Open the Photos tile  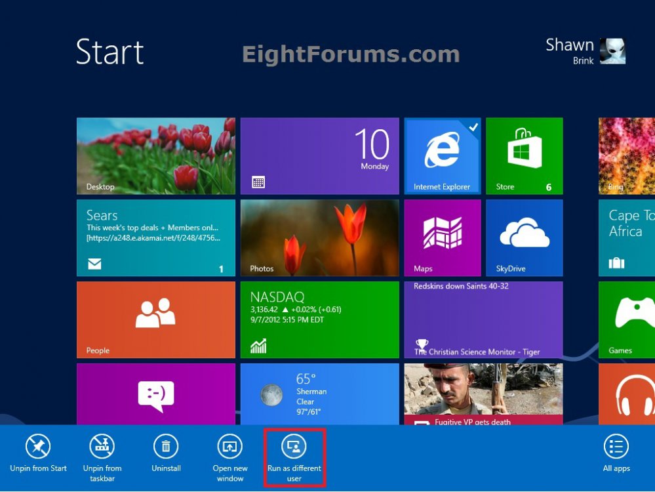coord(319,237)
